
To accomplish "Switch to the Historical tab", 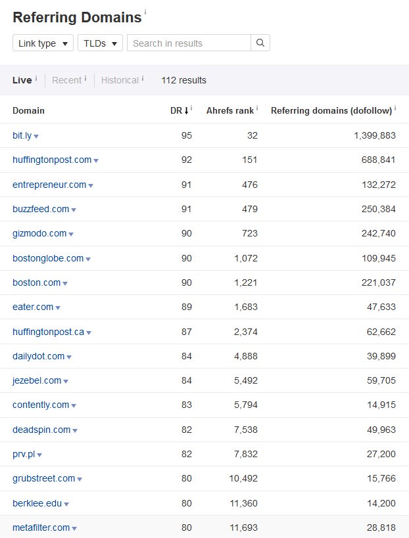I will 120,80.
